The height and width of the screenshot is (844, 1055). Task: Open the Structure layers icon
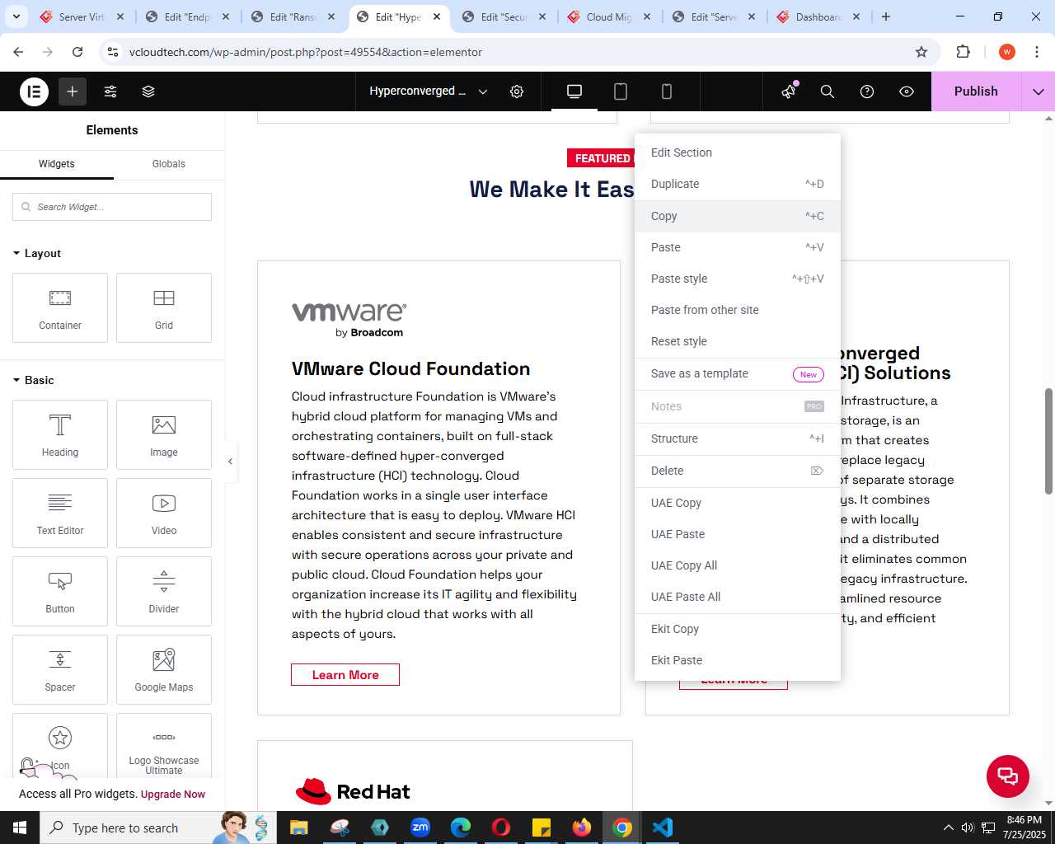(148, 91)
